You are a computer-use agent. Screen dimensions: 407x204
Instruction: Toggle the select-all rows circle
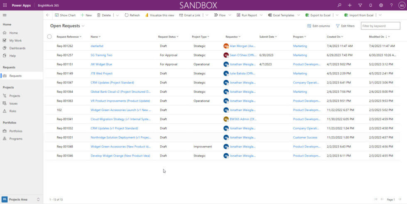click(x=49, y=37)
